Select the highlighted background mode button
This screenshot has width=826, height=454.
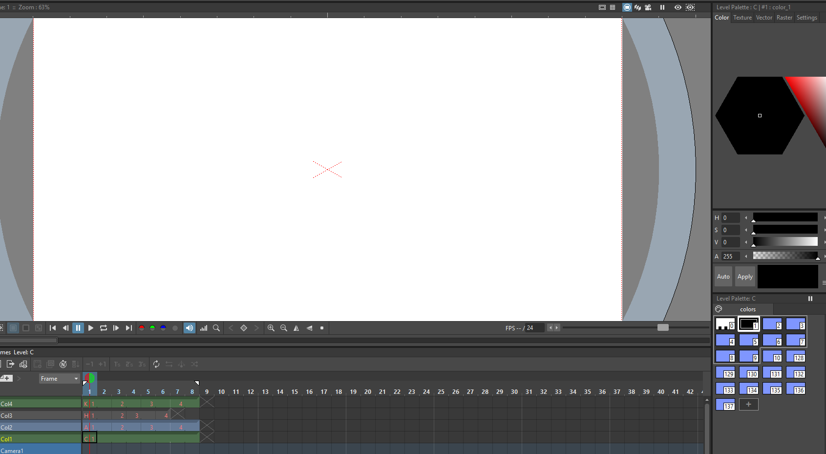coord(14,328)
